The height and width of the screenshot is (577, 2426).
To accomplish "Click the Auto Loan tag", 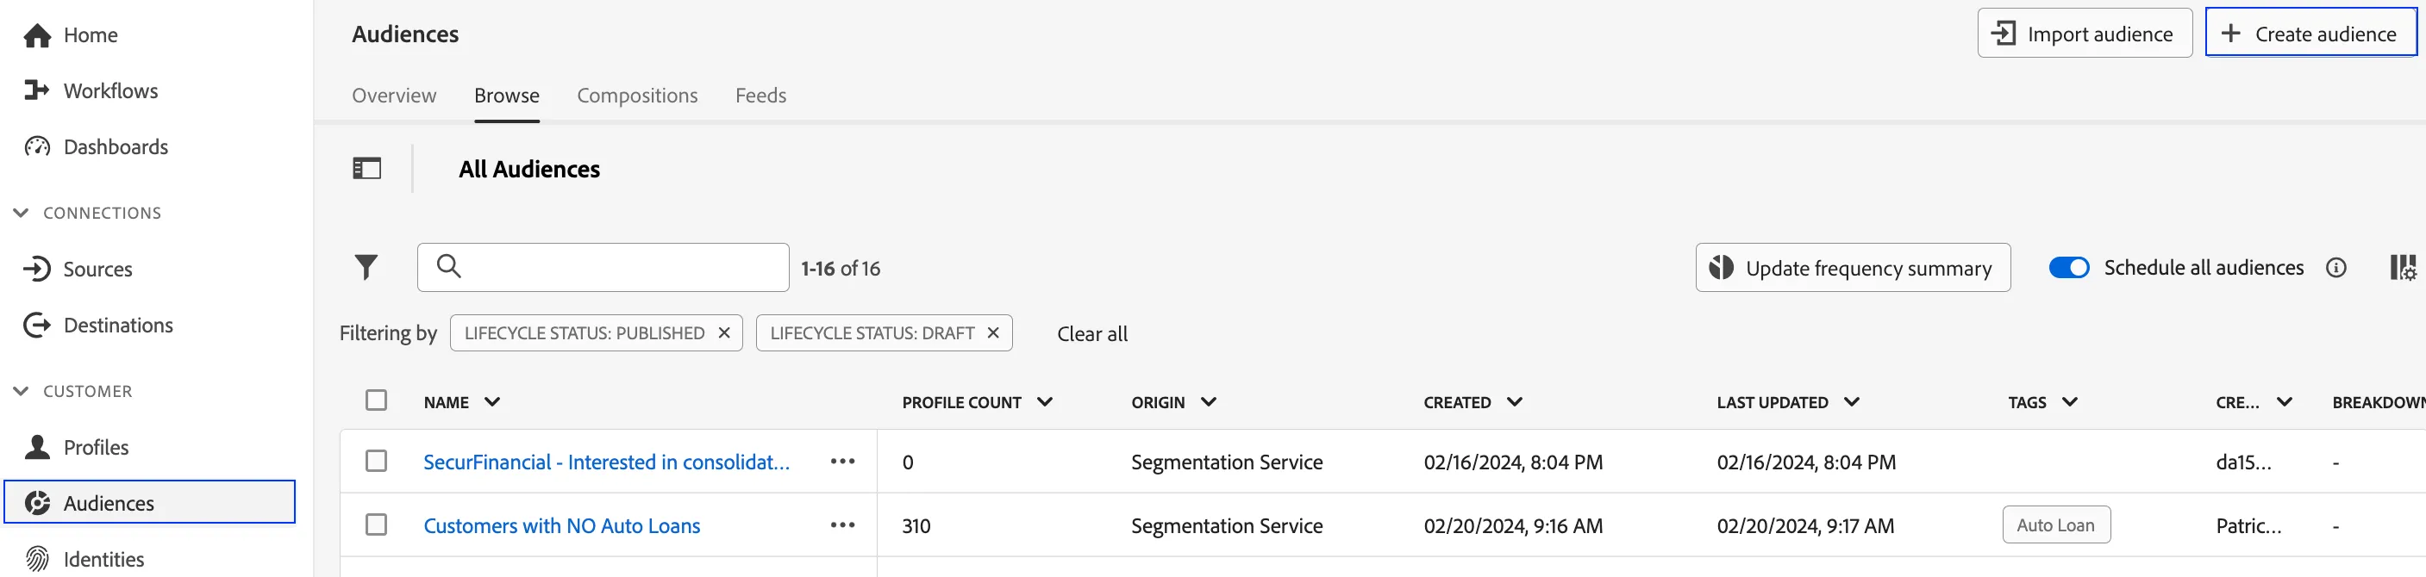I will [2057, 525].
